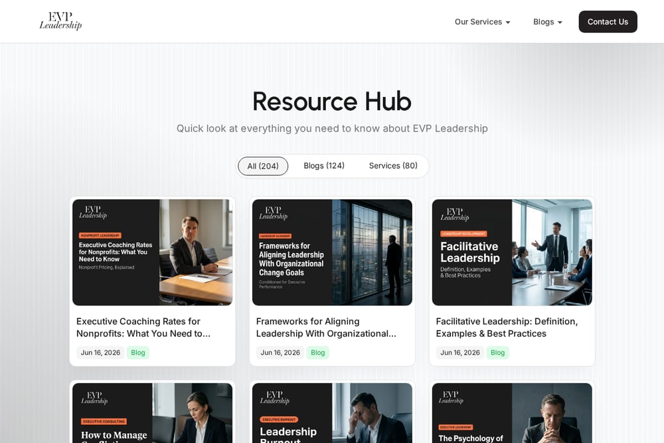Image resolution: width=664 pixels, height=443 pixels.
Task: Open the Leadership Burnout card thumbnail
Action: [x=332, y=413]
